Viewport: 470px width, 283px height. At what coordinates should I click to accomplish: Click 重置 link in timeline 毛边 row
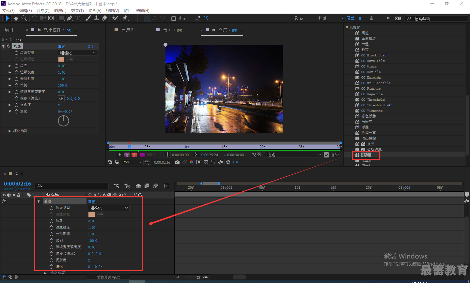91,202
